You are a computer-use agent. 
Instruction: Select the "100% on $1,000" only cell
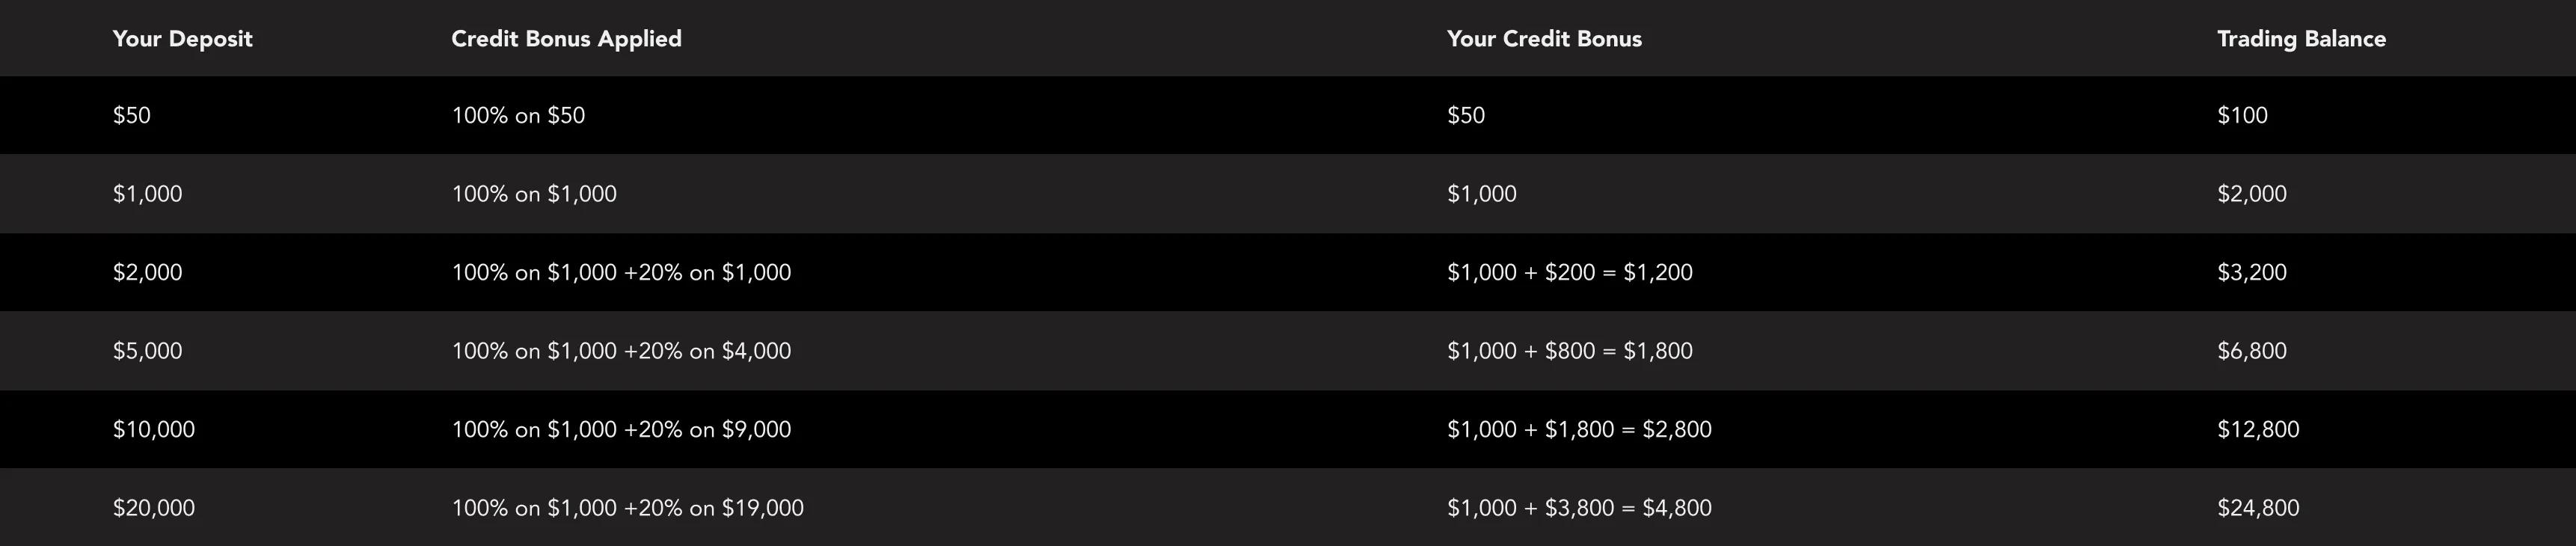[534, 194]
